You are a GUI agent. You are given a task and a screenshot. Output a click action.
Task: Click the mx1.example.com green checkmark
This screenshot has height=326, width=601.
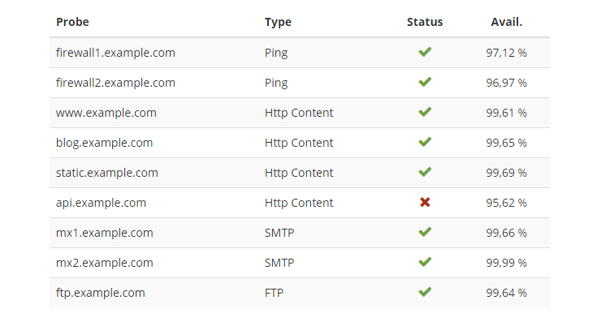click(425, 232)
